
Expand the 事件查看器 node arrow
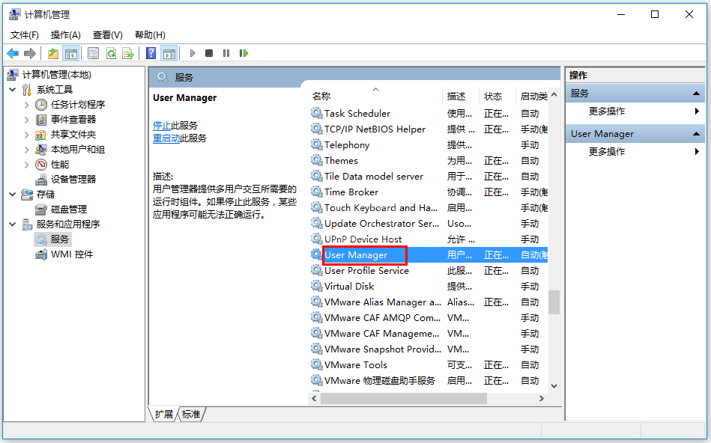[27, 120]
